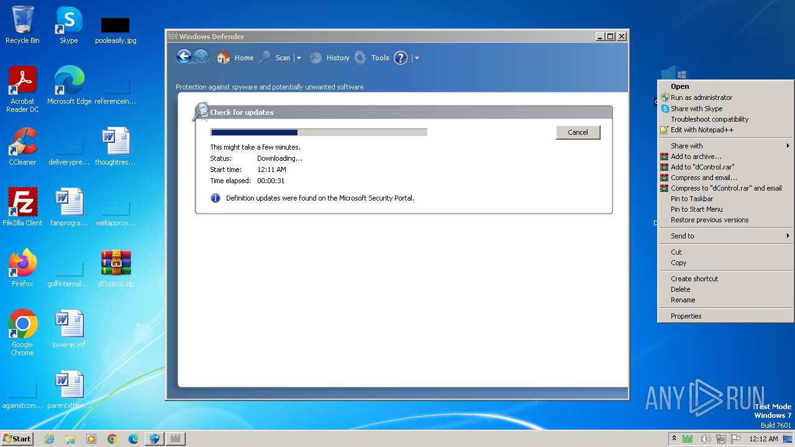Open Chrome from the taskbar
Screen dimensions: 795x447
click(x=112, y=439)
